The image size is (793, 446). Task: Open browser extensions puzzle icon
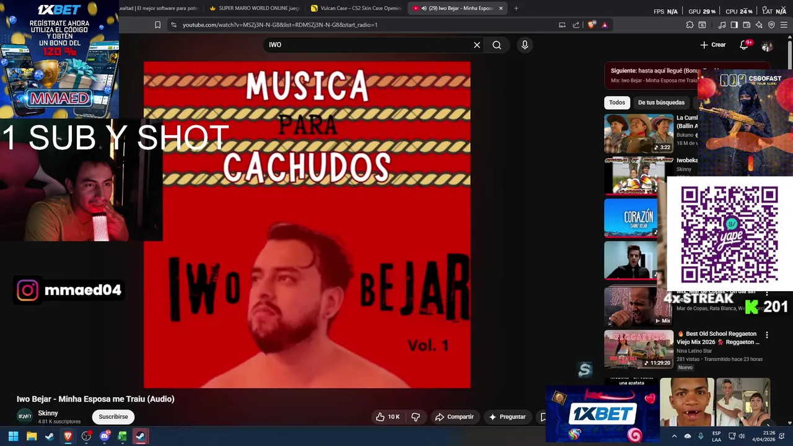click(x=690, y=25)
